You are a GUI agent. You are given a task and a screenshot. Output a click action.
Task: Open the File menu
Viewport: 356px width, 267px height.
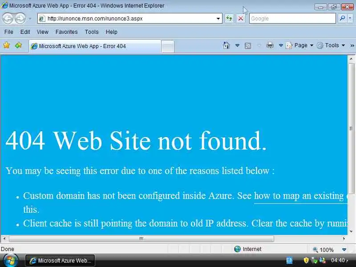pyautogui.click(x=9, y=32)
